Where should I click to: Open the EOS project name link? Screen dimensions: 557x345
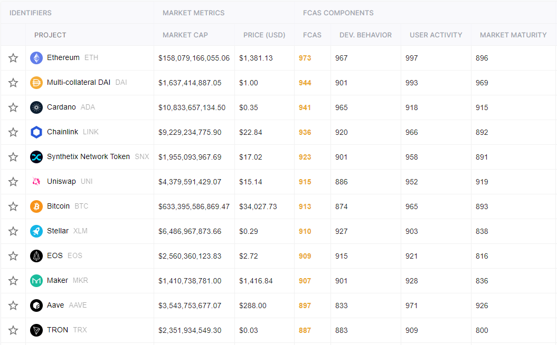[55, 255]
